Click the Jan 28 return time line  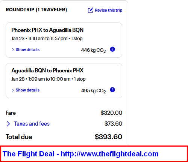point(49,79)
